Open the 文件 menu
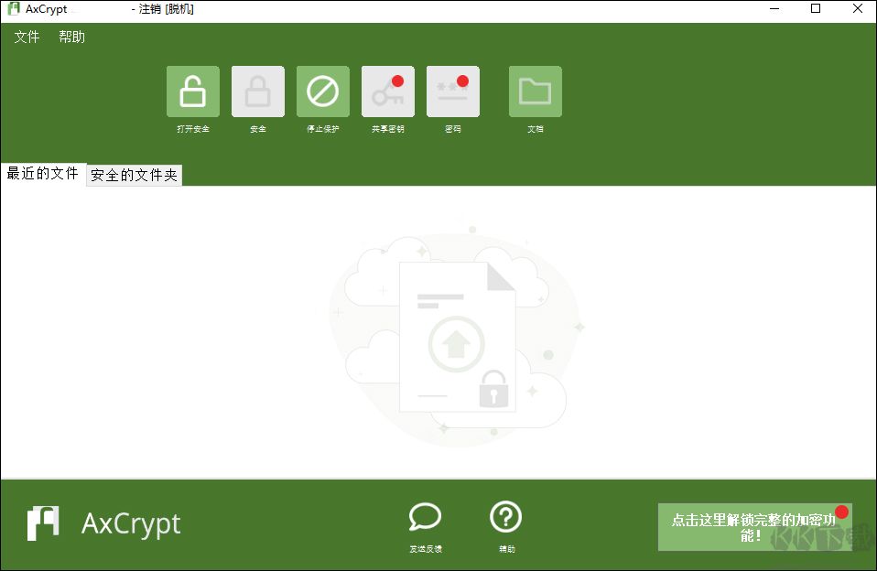This screenshot has height=571, width=877. (x=27, y=37)
